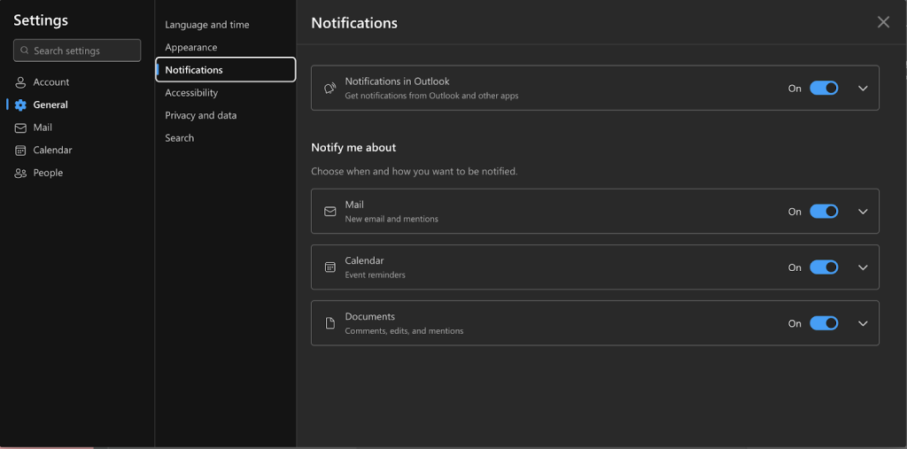Disable Mail notifications toggle
The height and width of the screenshot is (449, 907).
click(x=824, y=211)
